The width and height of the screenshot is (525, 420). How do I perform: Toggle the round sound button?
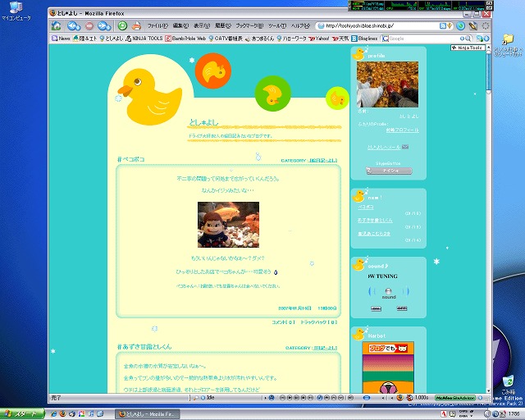tap(388, 291)
